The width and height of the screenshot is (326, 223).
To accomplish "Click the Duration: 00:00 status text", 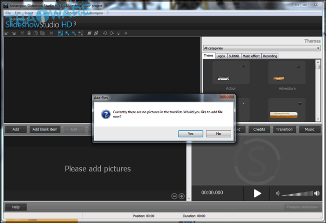I will [194, 216].
